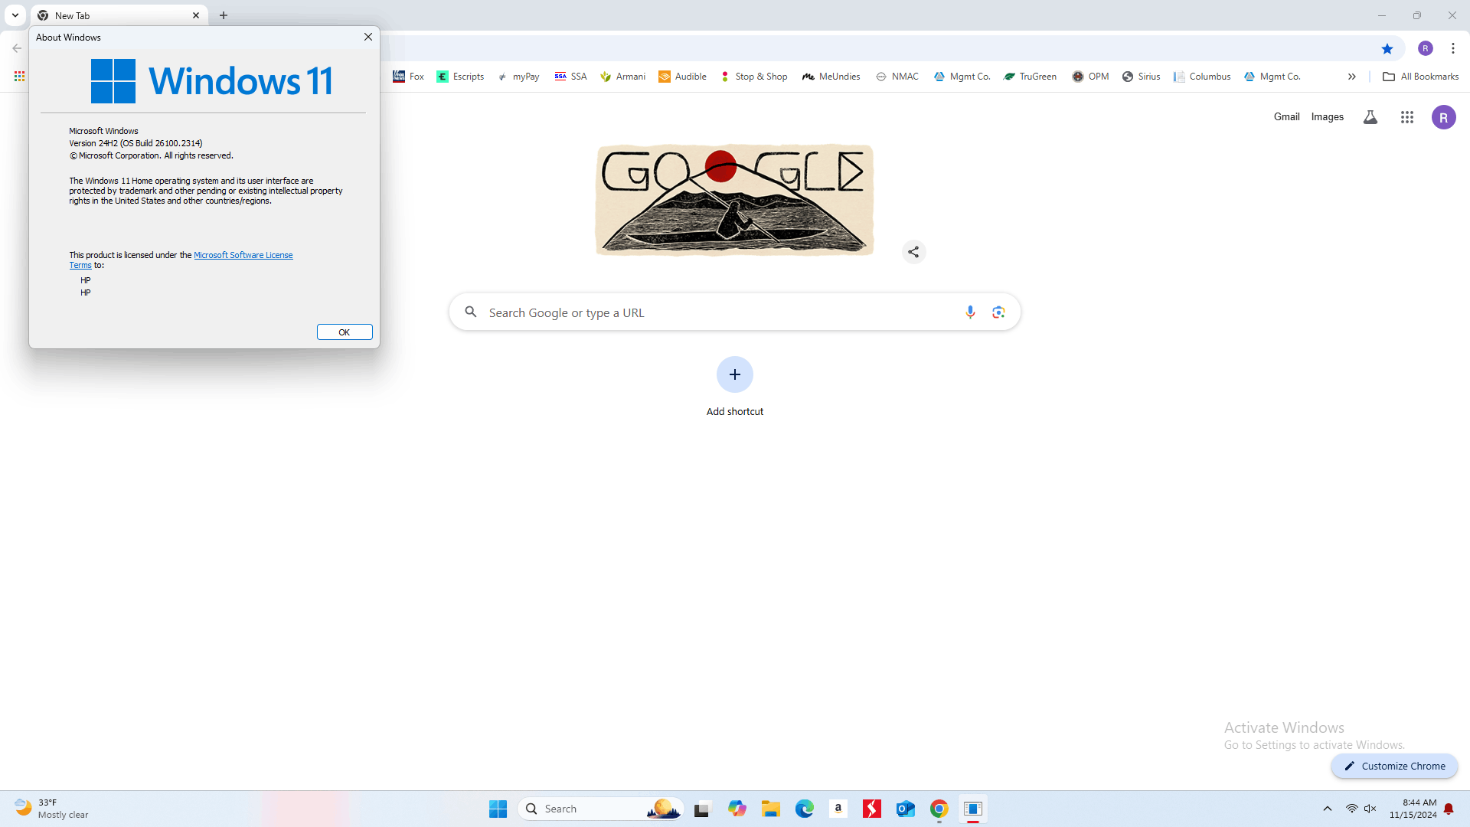1470x827 pixels.
Task: Open Copilot from taskbar
Action: coord(737,809)
